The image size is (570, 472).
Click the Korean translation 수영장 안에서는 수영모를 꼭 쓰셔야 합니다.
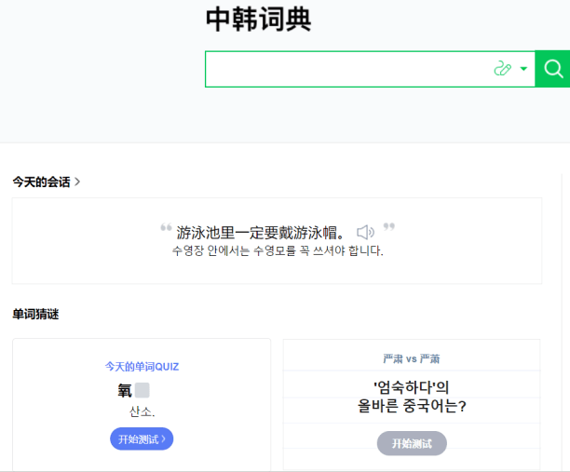click(x=278, y=250)
